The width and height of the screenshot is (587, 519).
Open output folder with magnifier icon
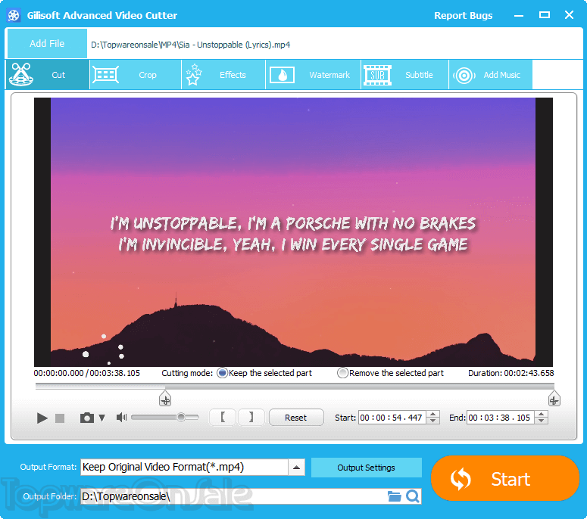413,496
